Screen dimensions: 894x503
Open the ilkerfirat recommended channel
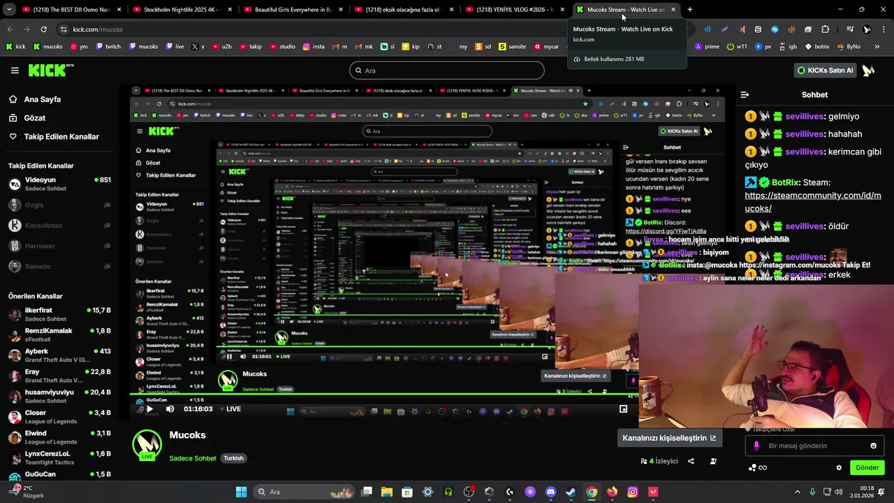point(59,314)
